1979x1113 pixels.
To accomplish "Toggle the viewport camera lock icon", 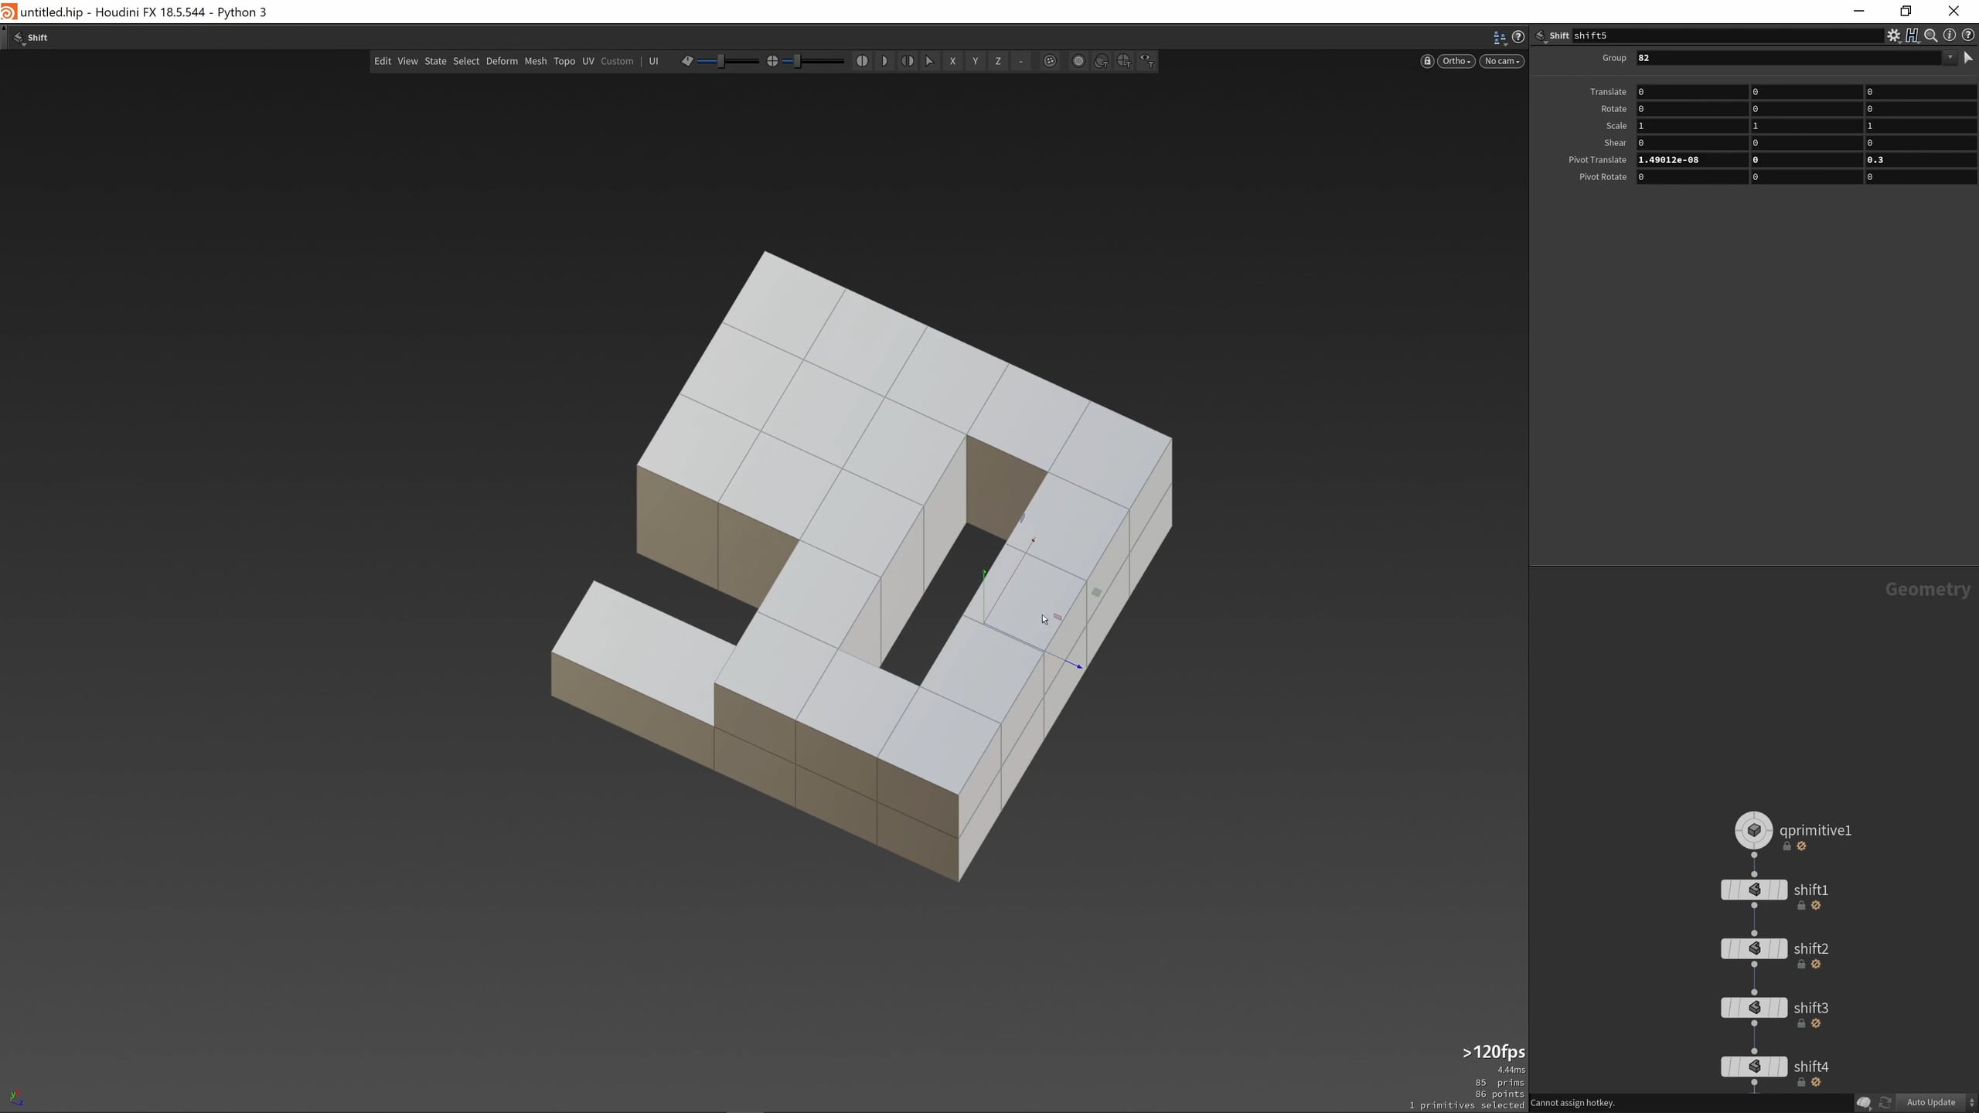I will [x=1427, y=61].
